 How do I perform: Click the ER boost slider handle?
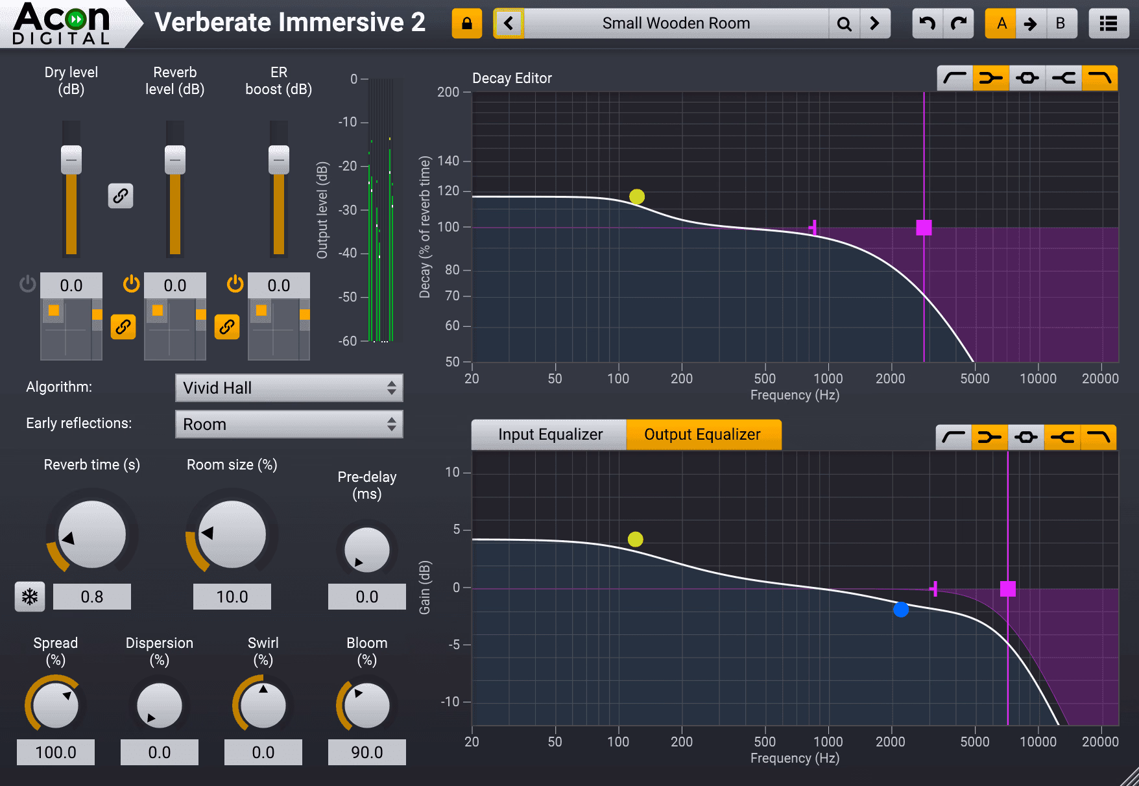coord(279,160)
